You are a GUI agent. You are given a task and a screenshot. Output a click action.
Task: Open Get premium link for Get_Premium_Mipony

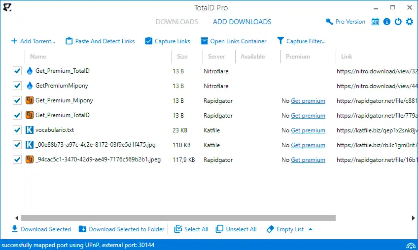point(308,101)
